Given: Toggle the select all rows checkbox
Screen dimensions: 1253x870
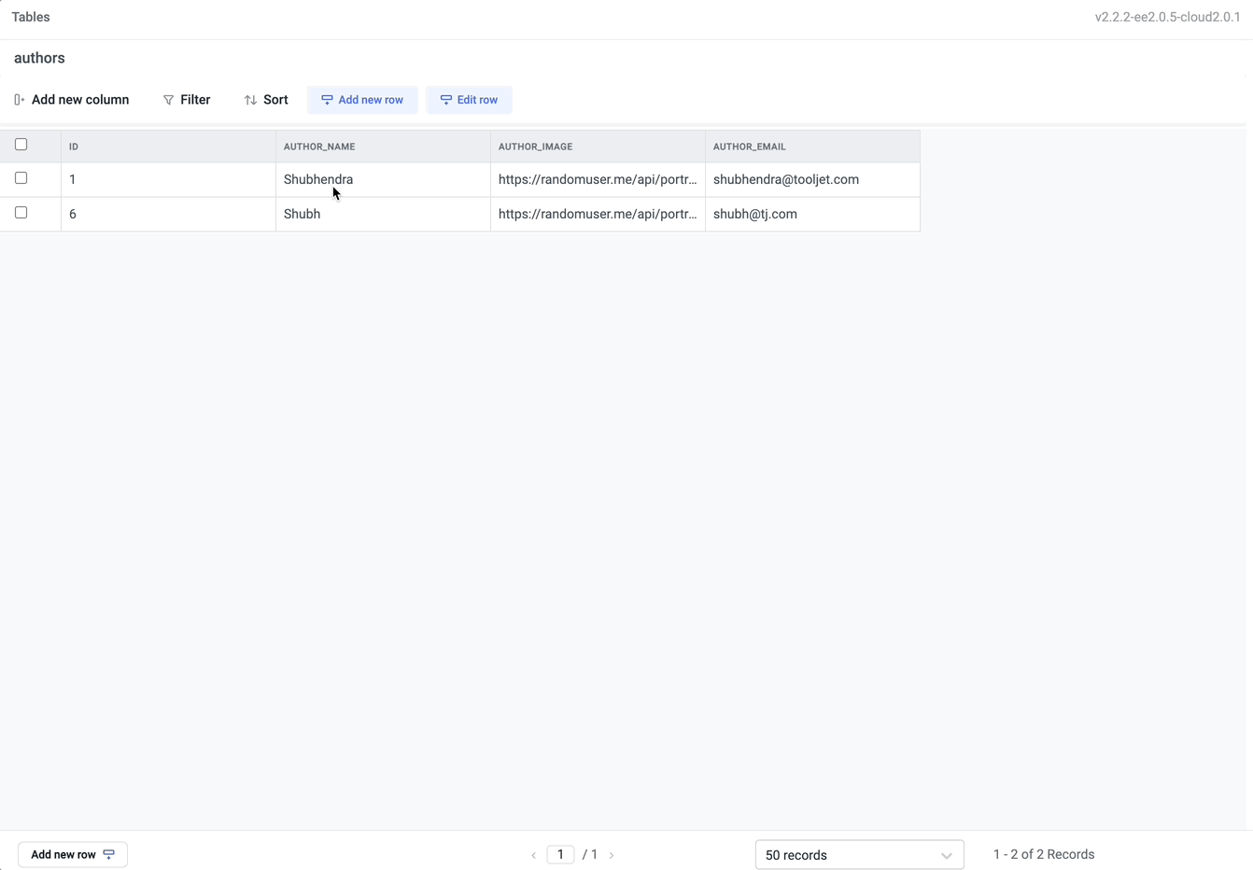Looking at the screenshot, I should (21, 145).
